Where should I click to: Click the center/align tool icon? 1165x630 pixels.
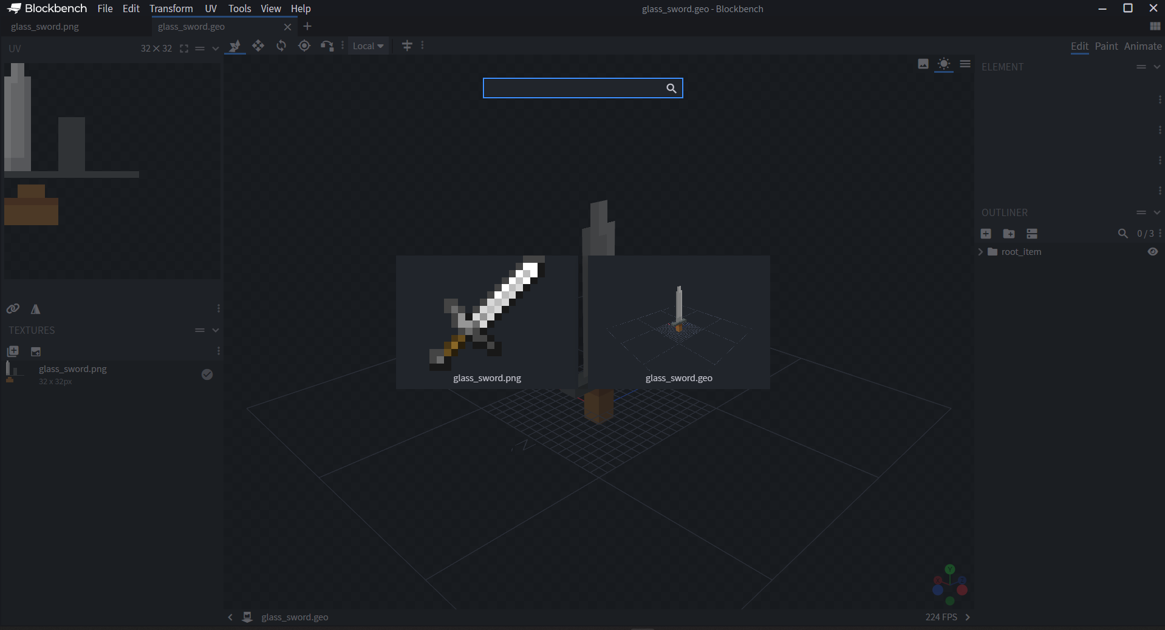pos(407,46)
